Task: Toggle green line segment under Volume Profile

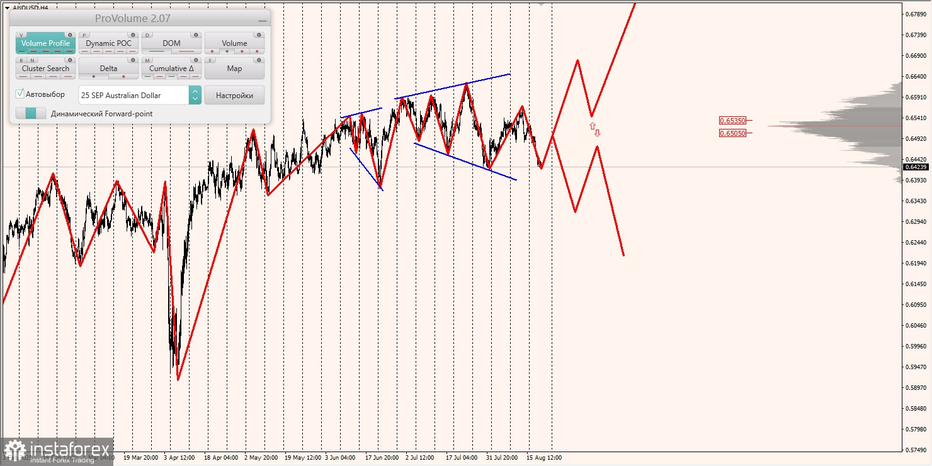Action: (21, 51)
